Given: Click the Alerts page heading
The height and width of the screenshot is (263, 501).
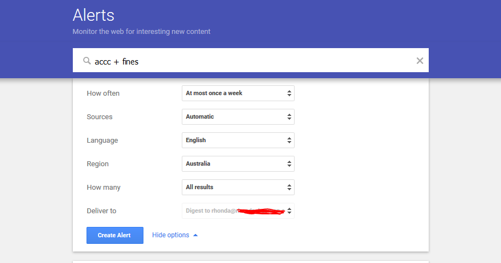Looking at the screenshot, I should click(x=94, y=15).
